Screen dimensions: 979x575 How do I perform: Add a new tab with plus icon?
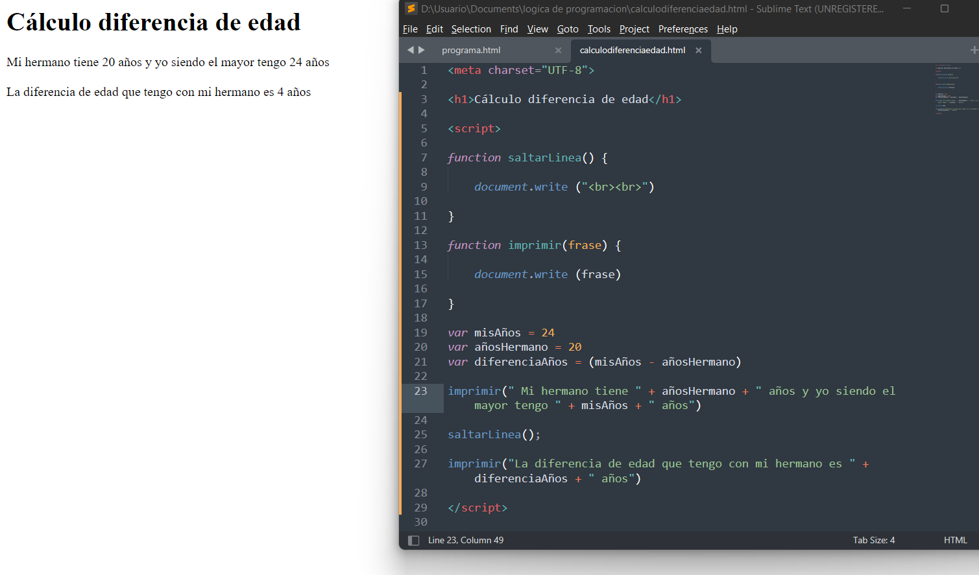[x=973, y=50]
